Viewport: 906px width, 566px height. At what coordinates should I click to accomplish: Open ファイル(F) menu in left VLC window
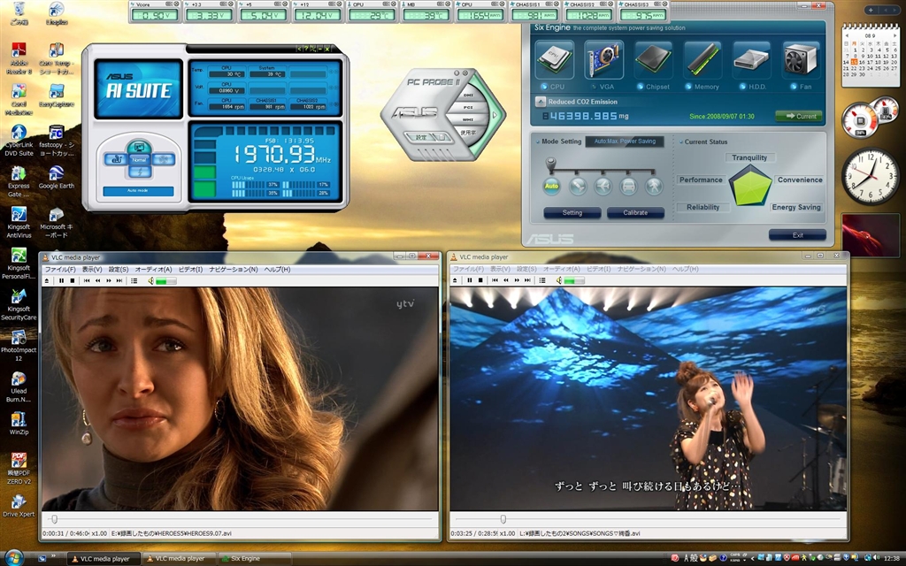(60, 269)
